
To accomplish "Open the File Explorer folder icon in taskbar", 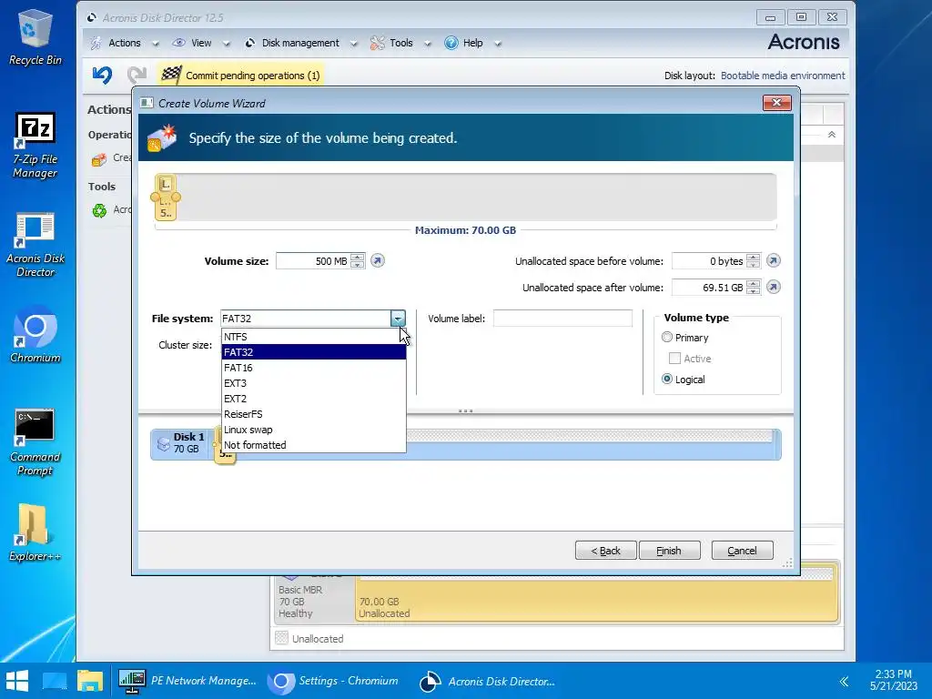I will click(x=90, y=681).
